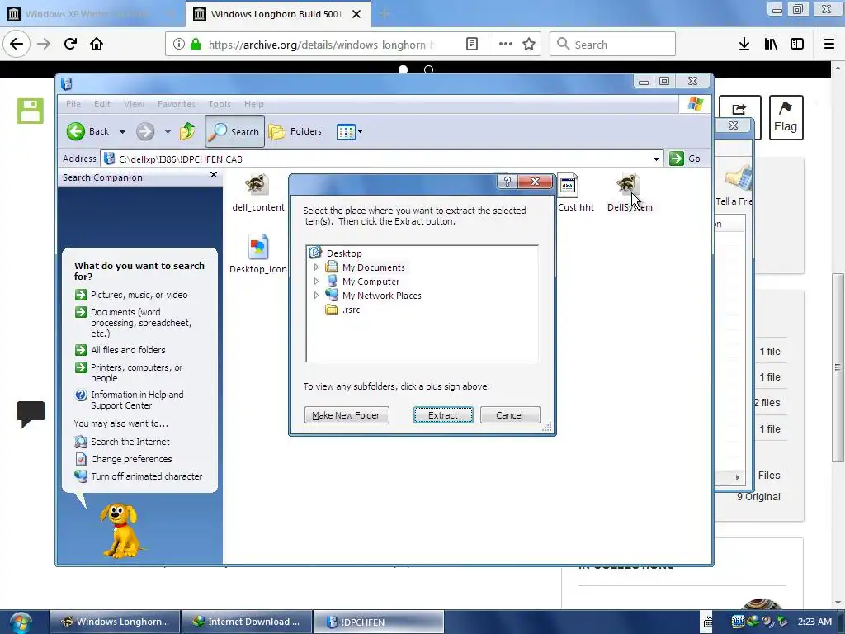Open the Address bar dropdown arrow
This screenshot has width=845, height=634.
[x=656, y=158]
